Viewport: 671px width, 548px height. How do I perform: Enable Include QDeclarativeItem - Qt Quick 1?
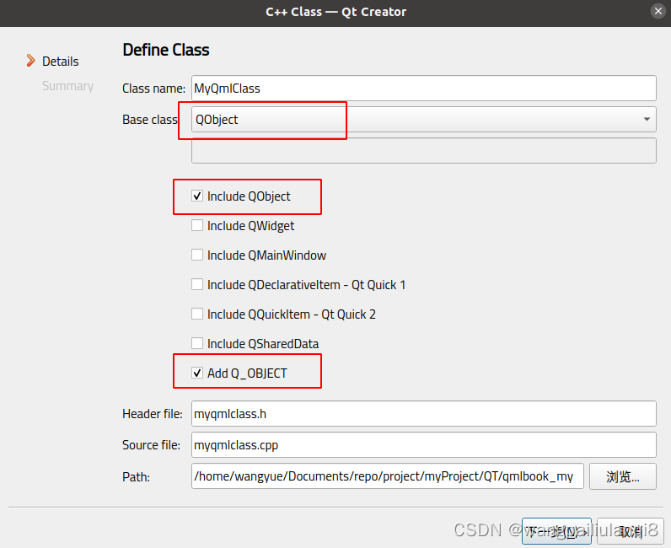pos(197,285)
